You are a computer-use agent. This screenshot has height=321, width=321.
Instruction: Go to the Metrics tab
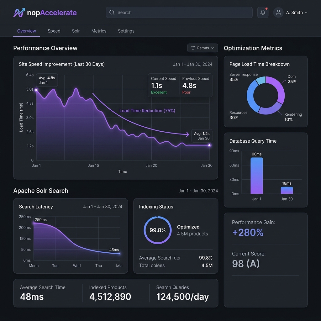99,31
